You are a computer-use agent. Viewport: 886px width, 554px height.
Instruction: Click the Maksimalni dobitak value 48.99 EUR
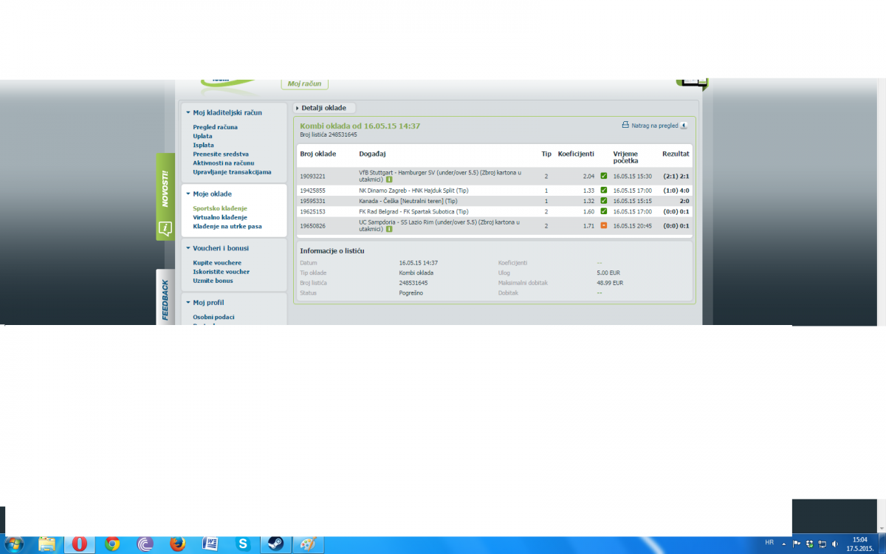click(x=610, y=282)
